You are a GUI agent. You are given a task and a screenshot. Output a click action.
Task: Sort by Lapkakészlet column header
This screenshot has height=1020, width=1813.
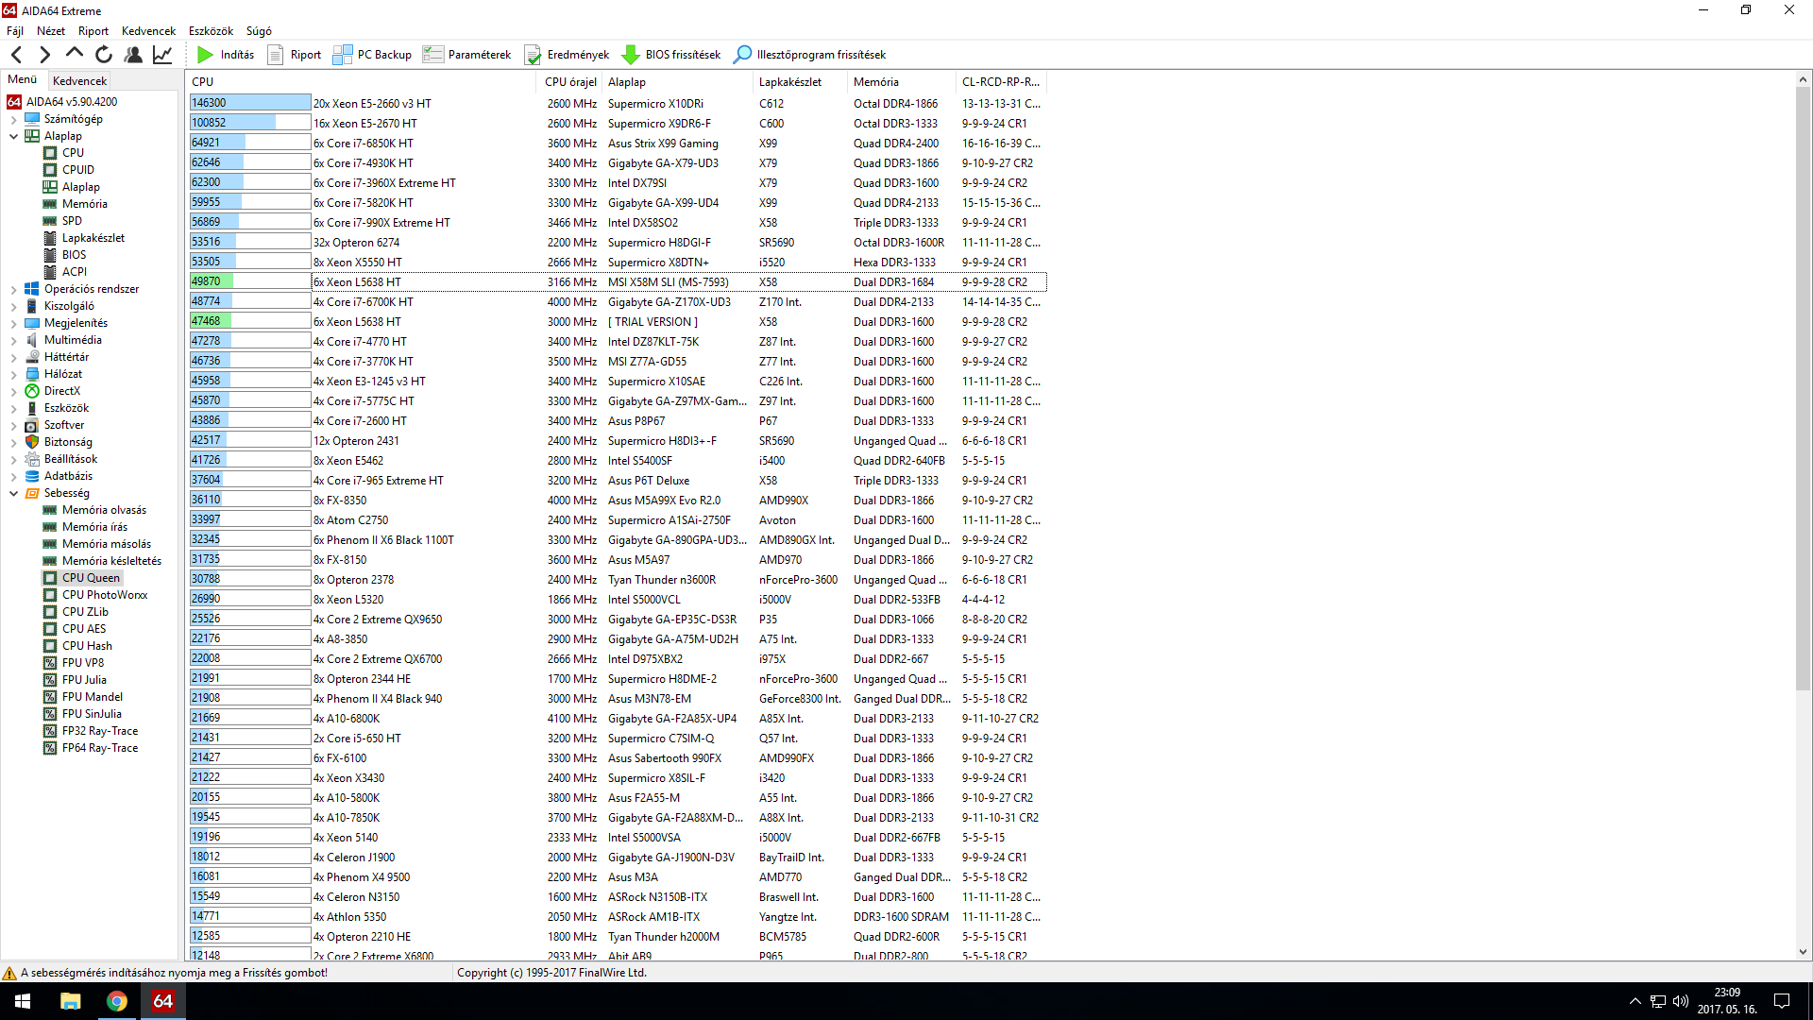pyautogui.click(x=801, y=82)
